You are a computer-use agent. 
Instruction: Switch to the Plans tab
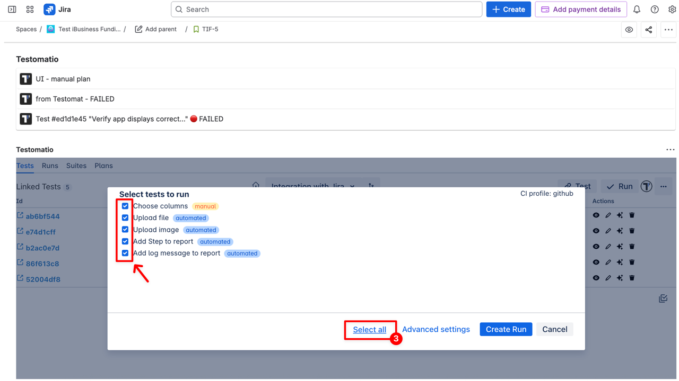(103, 166)
